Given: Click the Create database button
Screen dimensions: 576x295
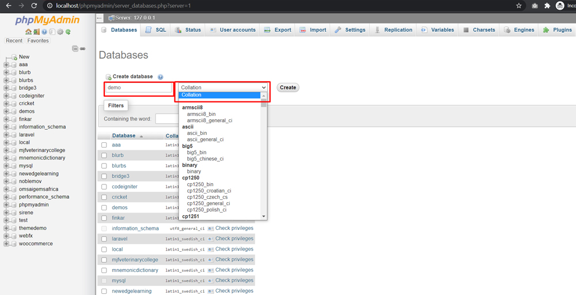Looking at the screenshot, I should tap(288, 88).
